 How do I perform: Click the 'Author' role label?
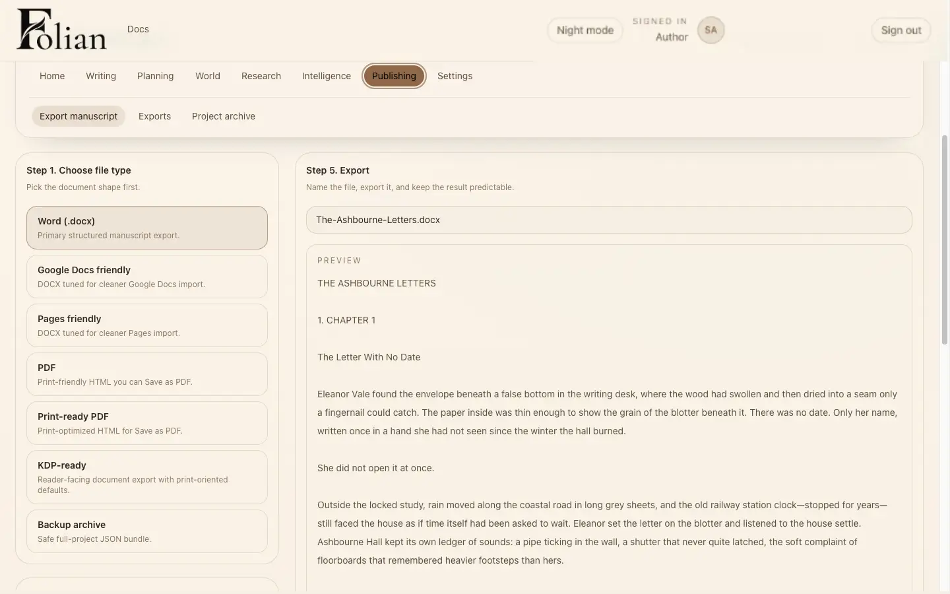[672, 38]
